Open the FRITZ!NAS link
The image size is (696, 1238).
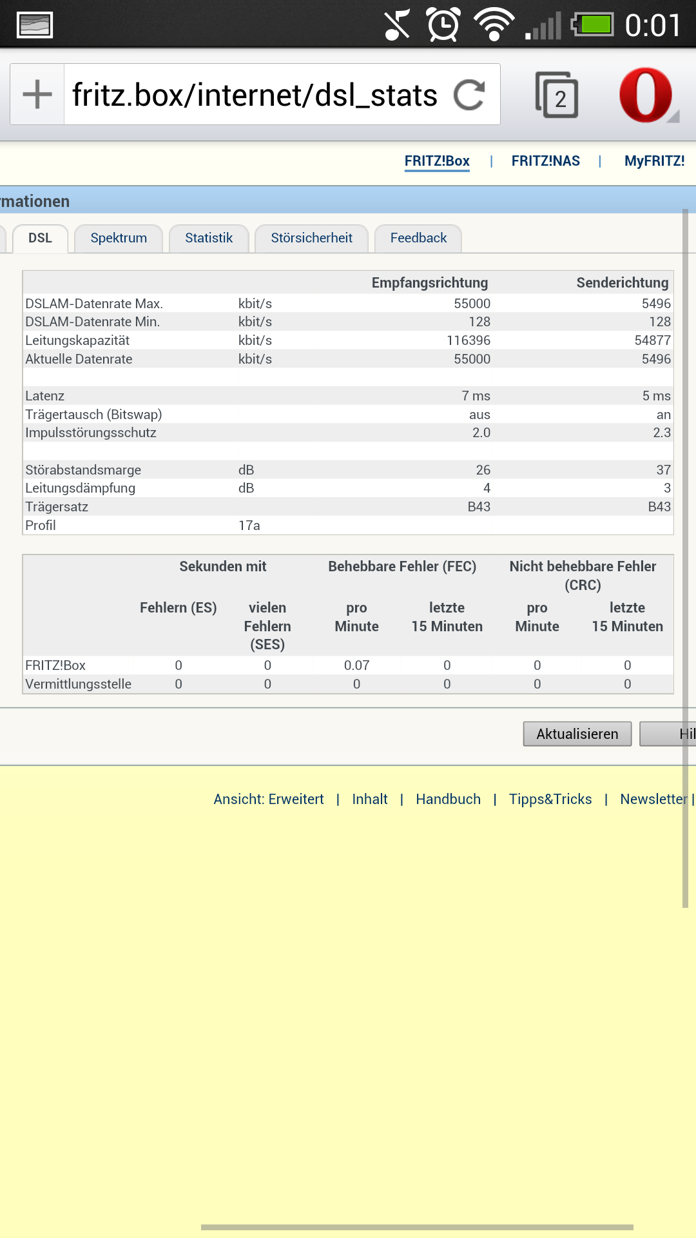click(546, 161)
